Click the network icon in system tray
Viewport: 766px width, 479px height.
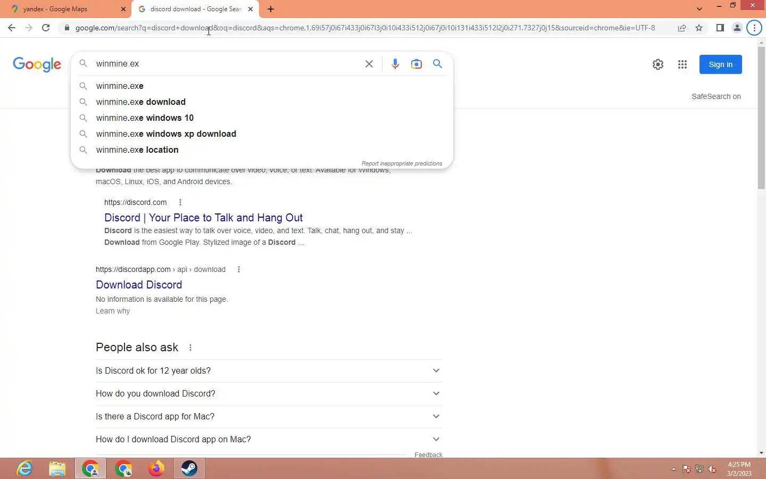point(700,469)
